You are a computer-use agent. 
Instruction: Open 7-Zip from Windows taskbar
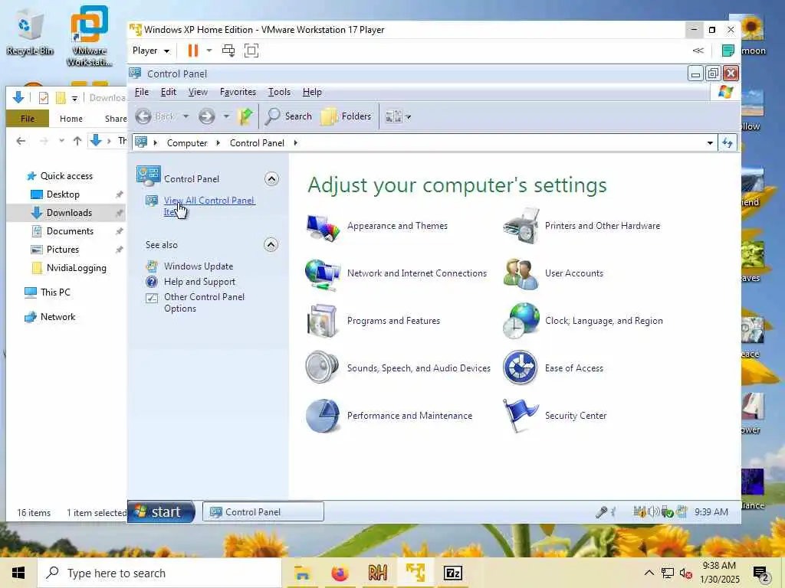click(x=452, y=573)
